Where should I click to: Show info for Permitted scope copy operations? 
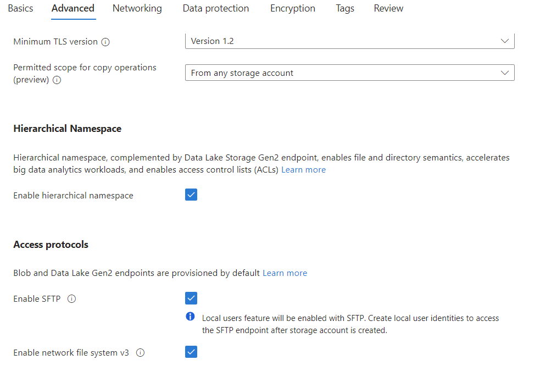57,80
